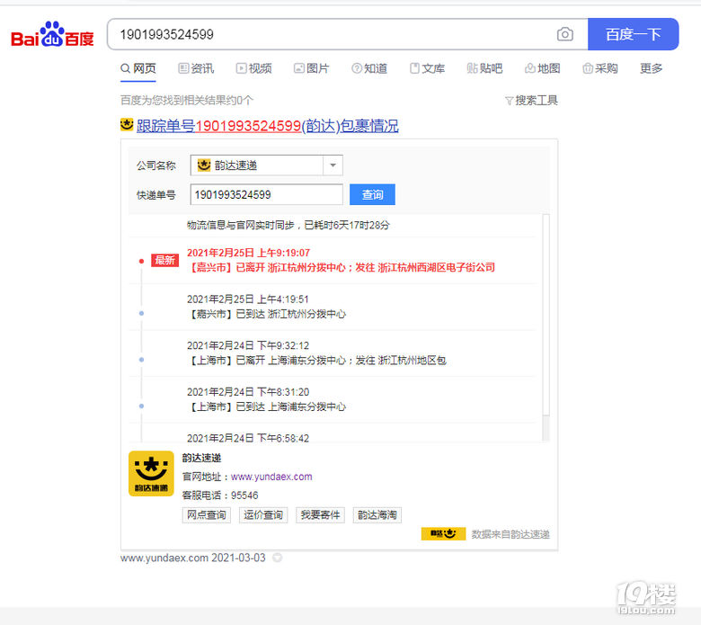The image size is (701, 625).
Task: Click the large Yunda Express logo
Action: tap(151, 473)
